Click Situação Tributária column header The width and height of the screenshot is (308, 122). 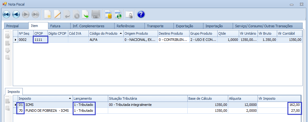(148, 98)
